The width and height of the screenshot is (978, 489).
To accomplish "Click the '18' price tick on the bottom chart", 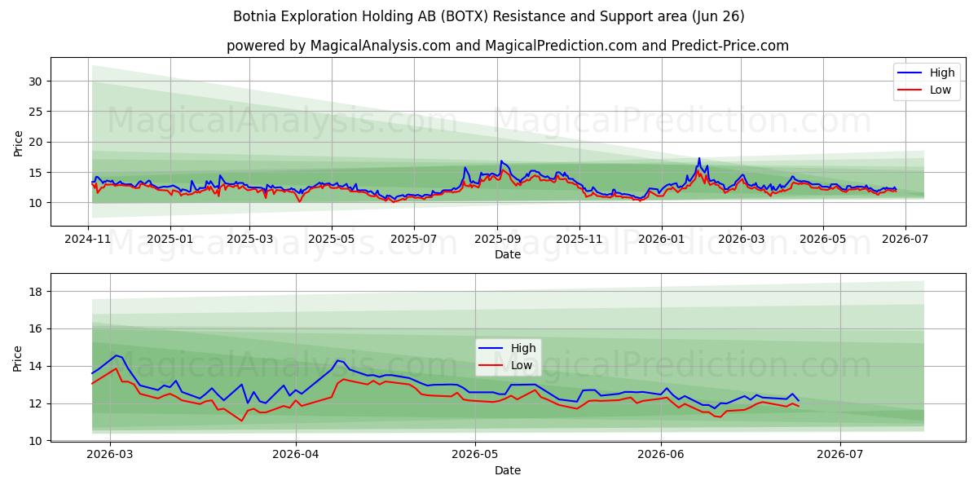I will (37, 292).
